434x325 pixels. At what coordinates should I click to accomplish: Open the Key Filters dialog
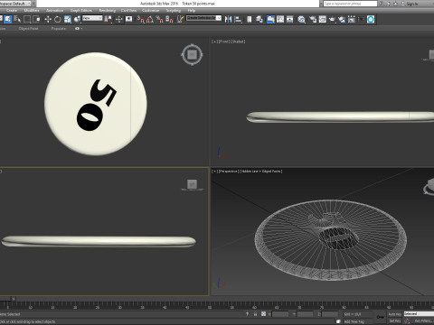pos(424,321)
